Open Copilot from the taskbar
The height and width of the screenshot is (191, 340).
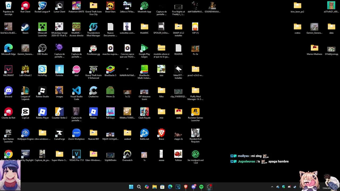(147, 187)
